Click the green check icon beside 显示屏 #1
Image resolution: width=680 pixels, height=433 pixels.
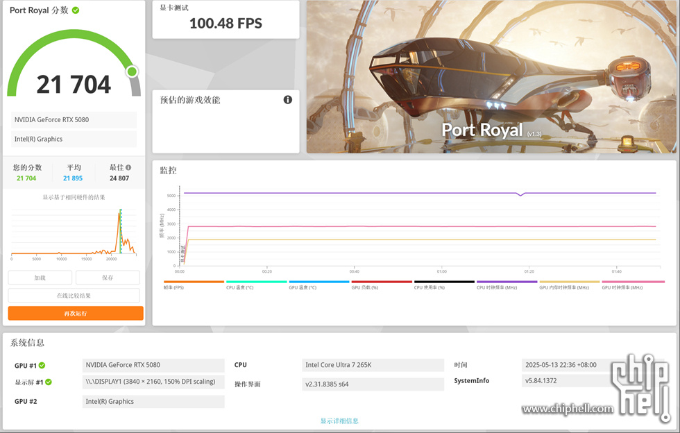(x=49, y=382)
